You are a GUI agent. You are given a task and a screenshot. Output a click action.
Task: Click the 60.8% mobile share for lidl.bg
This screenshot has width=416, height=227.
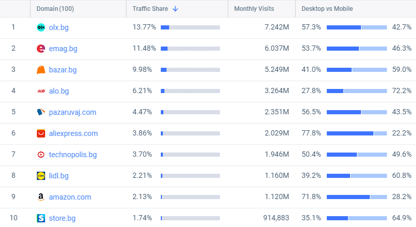click(401, 175)
